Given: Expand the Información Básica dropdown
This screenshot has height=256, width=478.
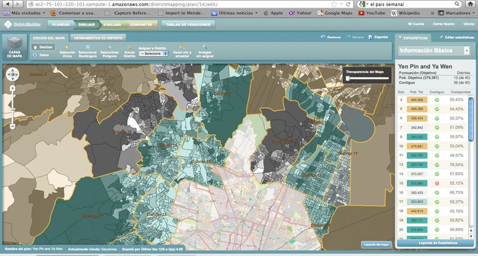Looking at the screenshot, I should point(434,51).
